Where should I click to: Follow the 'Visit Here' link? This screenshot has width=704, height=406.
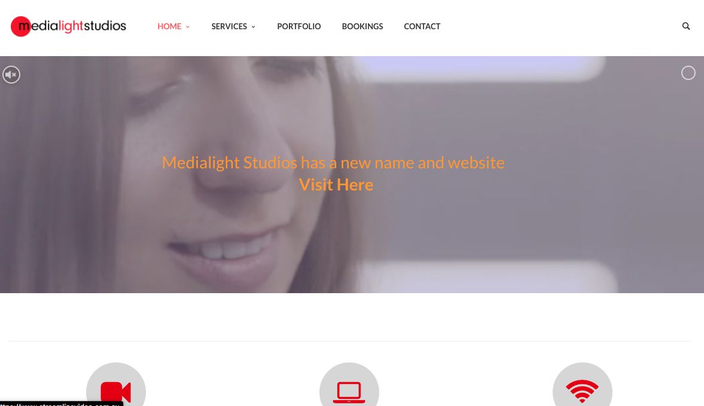[x=336, y=184]
